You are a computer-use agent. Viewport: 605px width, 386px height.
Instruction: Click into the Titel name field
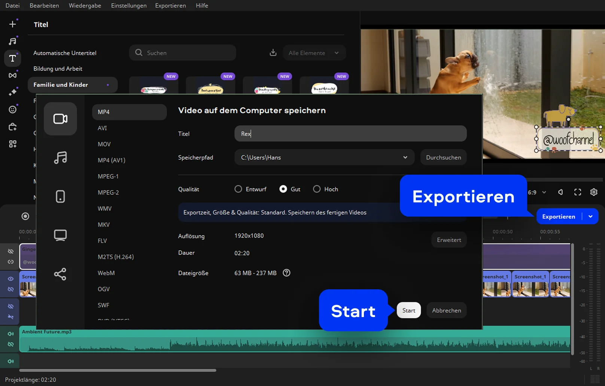tap(350, 134)
